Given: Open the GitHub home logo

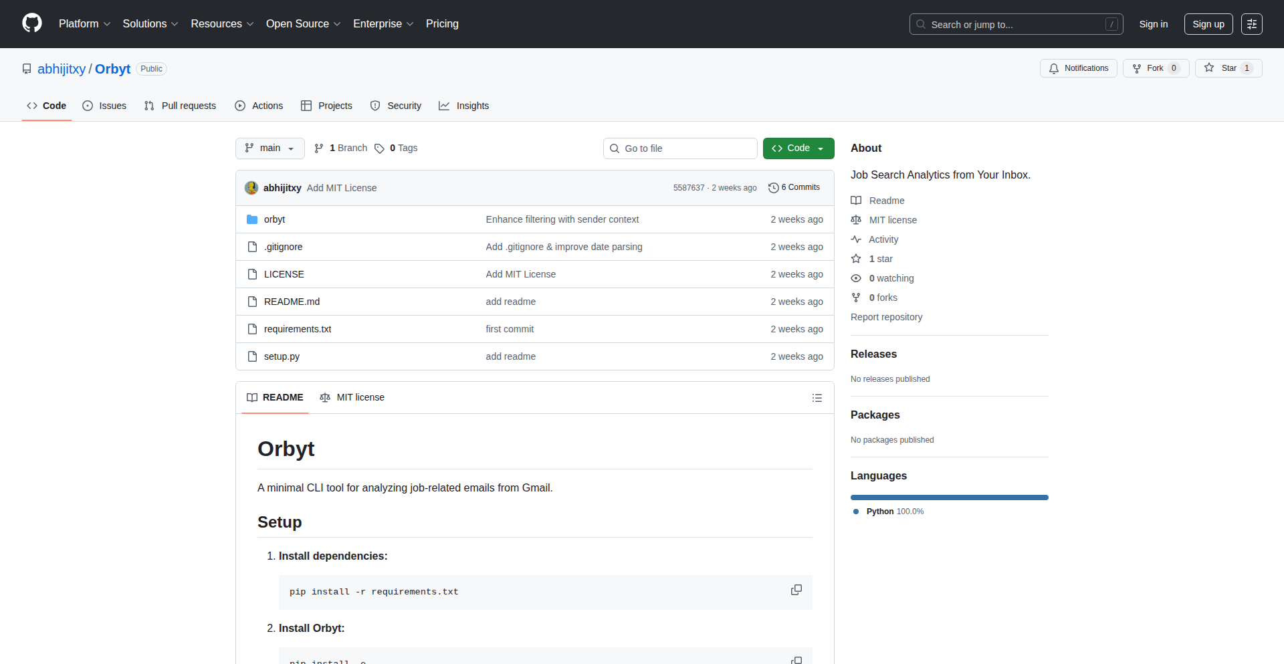Looking at the screenshot, I should click(x=31, y=23).
